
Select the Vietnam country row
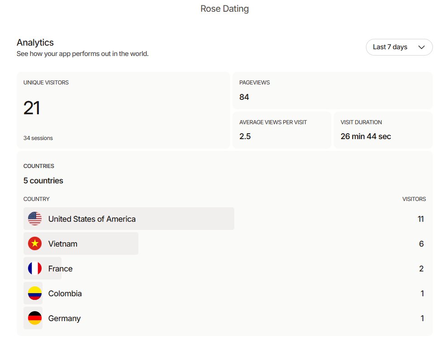pyautogui.click(x=224, y=243)
